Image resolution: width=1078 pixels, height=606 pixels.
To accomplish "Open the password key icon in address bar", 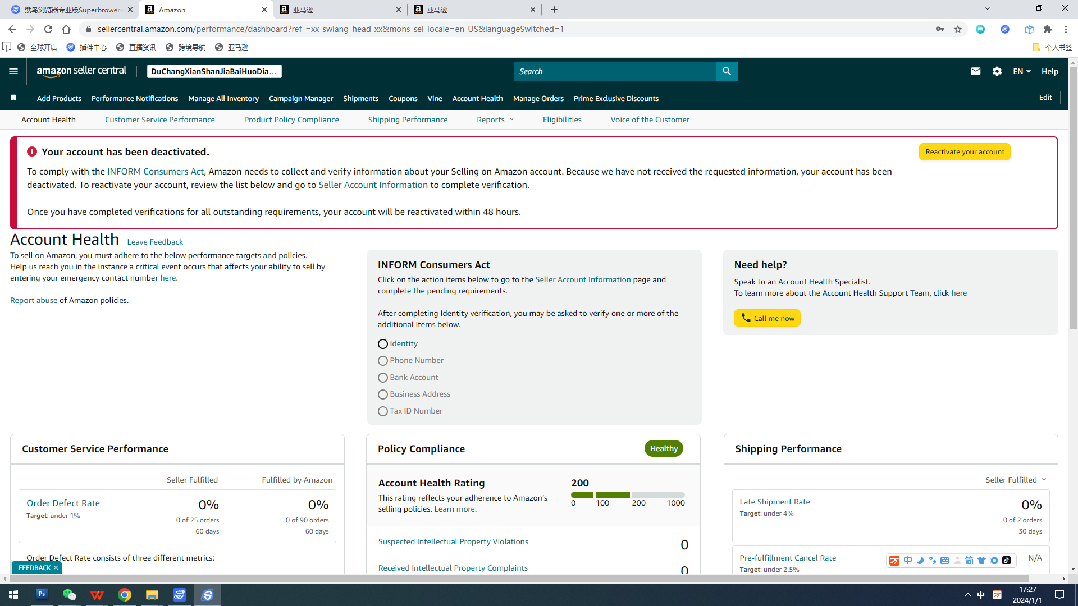I will (x=940, y=29).
